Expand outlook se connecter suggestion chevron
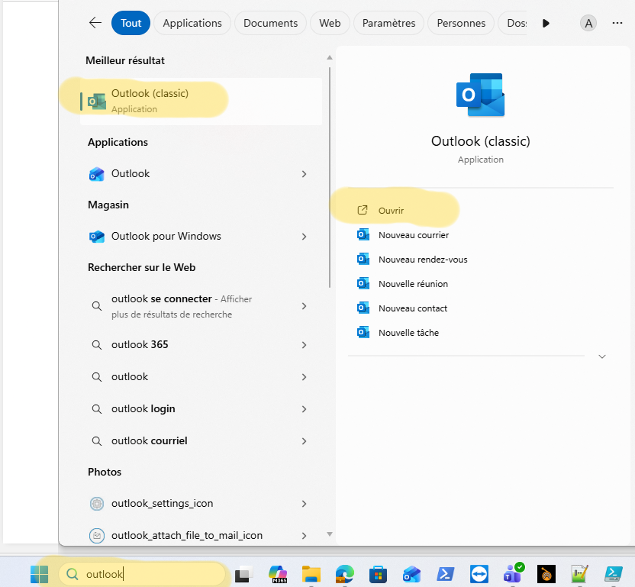This screenshot has width=635, height=587. tap(304, 306)
